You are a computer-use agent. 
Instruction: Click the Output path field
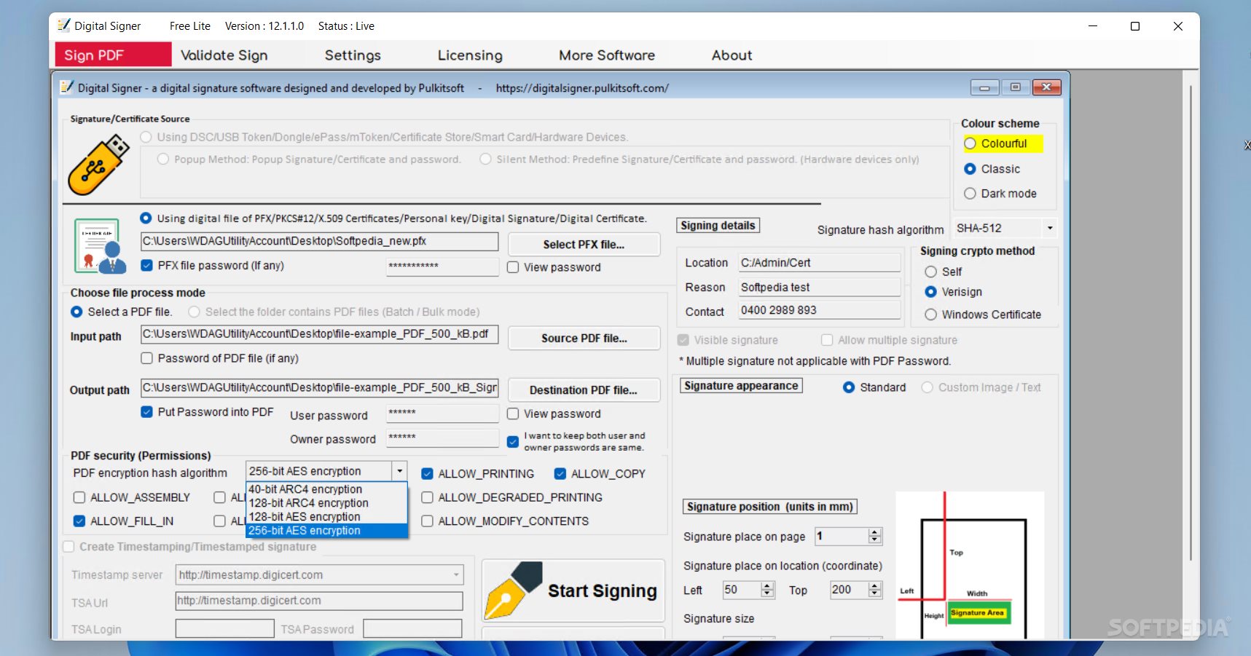[x=319, y=387]
